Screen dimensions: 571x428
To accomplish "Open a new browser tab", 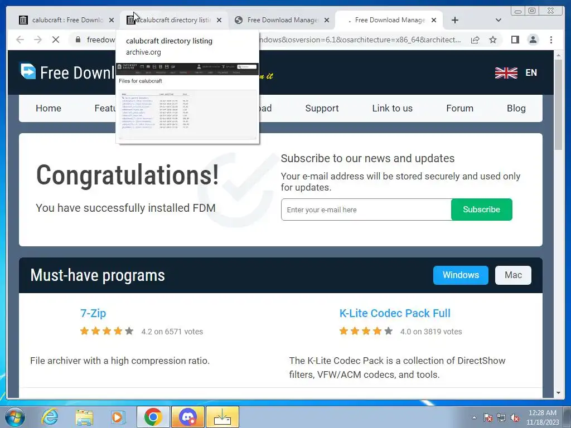I will point(455,20).
